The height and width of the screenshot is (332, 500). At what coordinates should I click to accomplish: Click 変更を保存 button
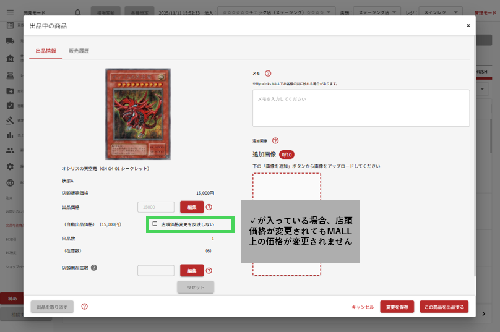coord(397,307)
